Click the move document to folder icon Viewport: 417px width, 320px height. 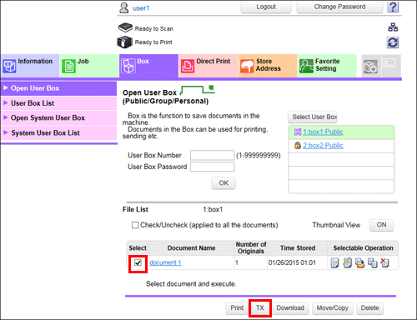pyautogui.click(x=359, y=262)
